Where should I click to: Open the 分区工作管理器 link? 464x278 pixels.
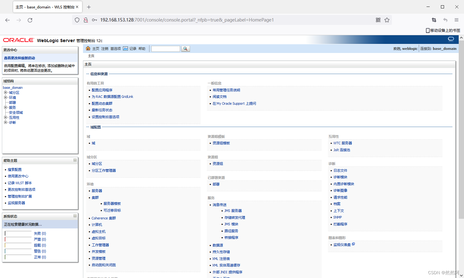click(104, 170)
